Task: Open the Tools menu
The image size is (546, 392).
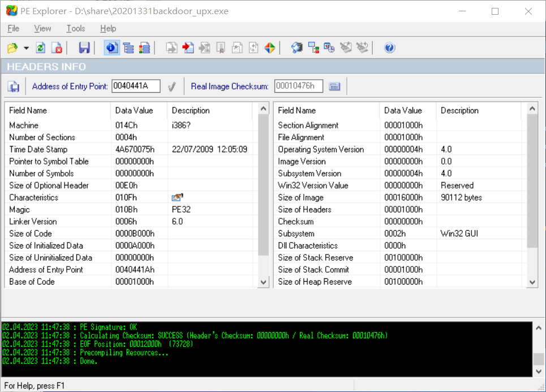Action: pos(76,28)
